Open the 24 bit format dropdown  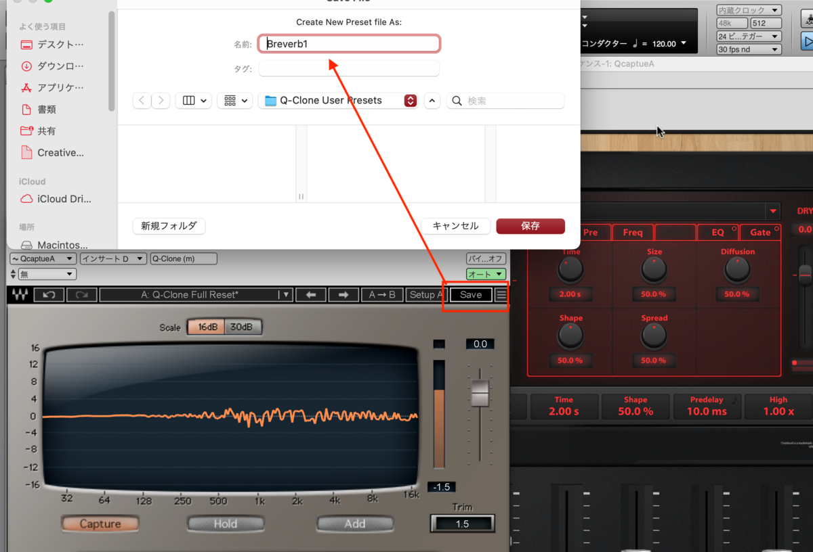pyautogui.click(x=749, y=37)
